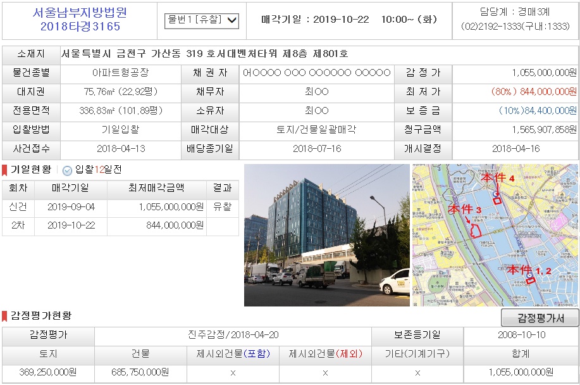Click building appraisal 685,750,000원

pyautogui.click(x=140, y=372)
